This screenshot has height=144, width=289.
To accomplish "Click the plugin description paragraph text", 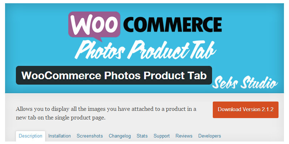I will click(106, 113).
